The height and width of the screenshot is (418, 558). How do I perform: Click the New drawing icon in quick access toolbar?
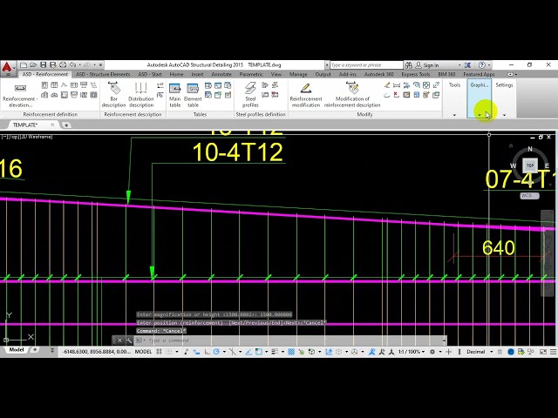pyautogui.click(x=24, y=65)
